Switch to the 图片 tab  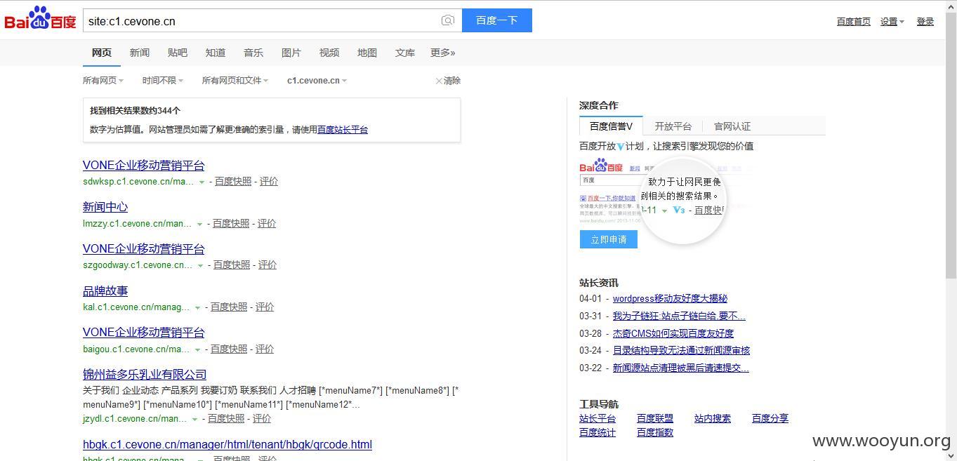(291, 53)
